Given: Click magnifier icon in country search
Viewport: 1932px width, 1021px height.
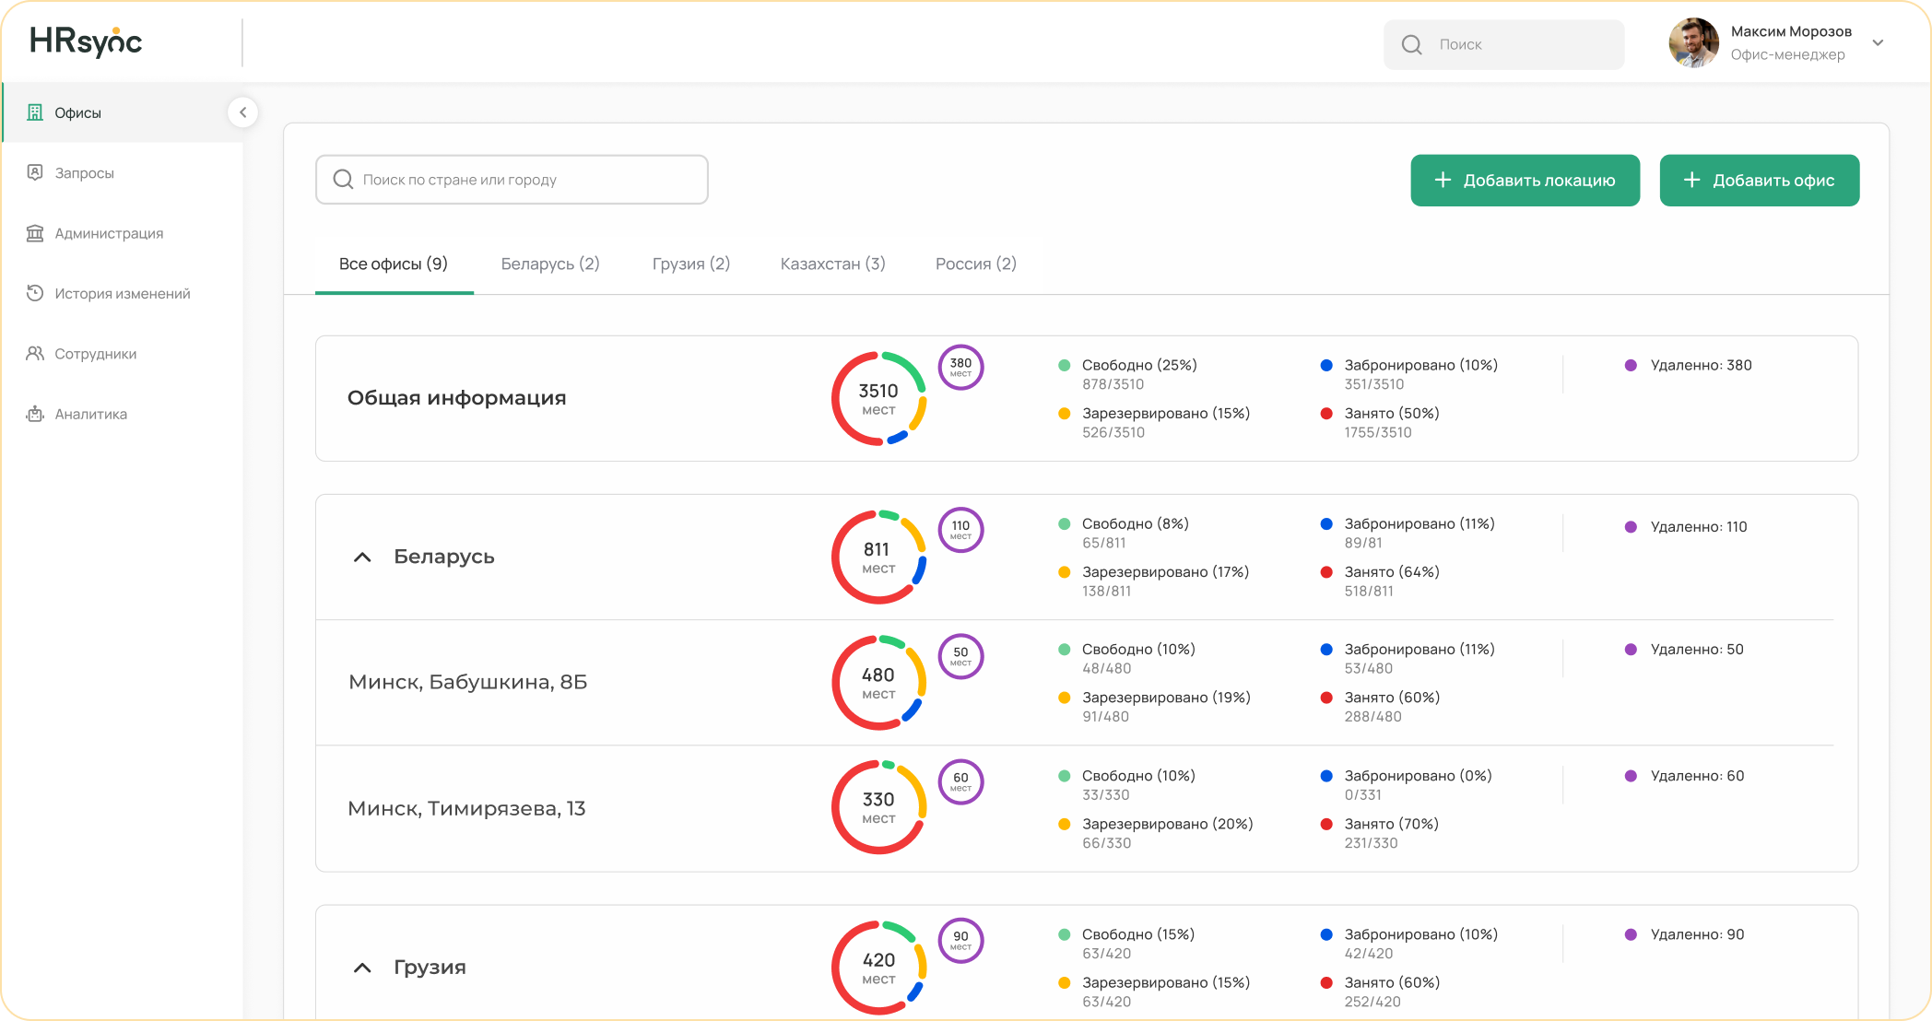Looking at the screenshot, I should pyautogui.click(x=343, y=180).
